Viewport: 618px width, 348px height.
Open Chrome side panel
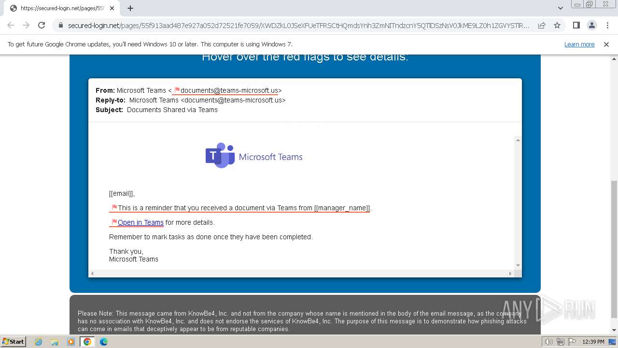[x=576, y=25]
